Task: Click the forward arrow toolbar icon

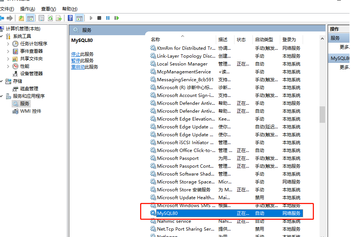Action: 10,18
